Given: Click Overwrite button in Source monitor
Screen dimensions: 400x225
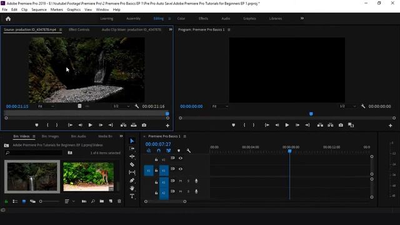Looking at the screenshot, I should click(x=134, y=125).
